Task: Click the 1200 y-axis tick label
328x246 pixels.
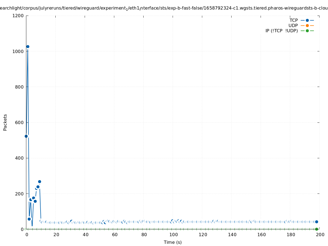Action: (x=18, y=16)
